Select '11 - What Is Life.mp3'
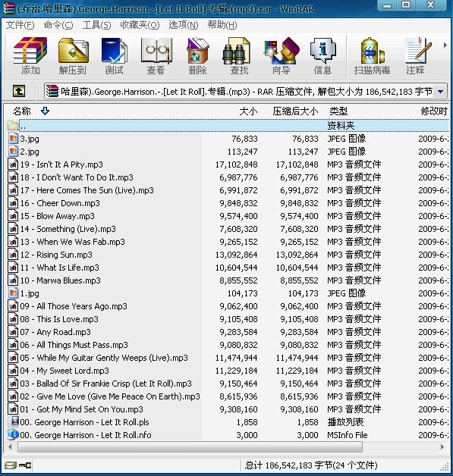The image size is (453, 476). 59,268
